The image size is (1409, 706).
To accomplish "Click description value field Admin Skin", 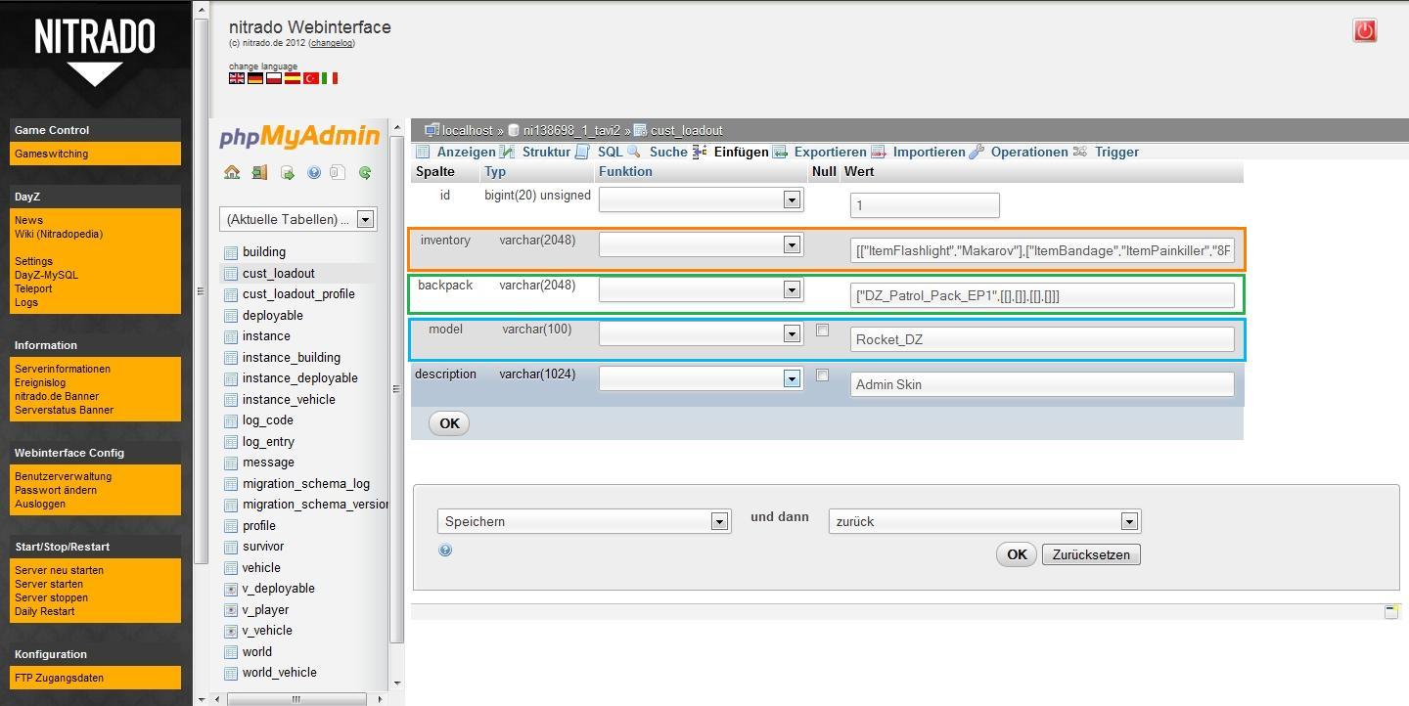I will pos(1042,384).
